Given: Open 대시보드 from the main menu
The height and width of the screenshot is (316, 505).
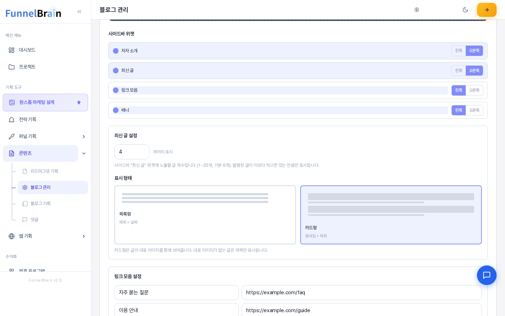Looking at the screenshot, I should (x=46, y=50).
